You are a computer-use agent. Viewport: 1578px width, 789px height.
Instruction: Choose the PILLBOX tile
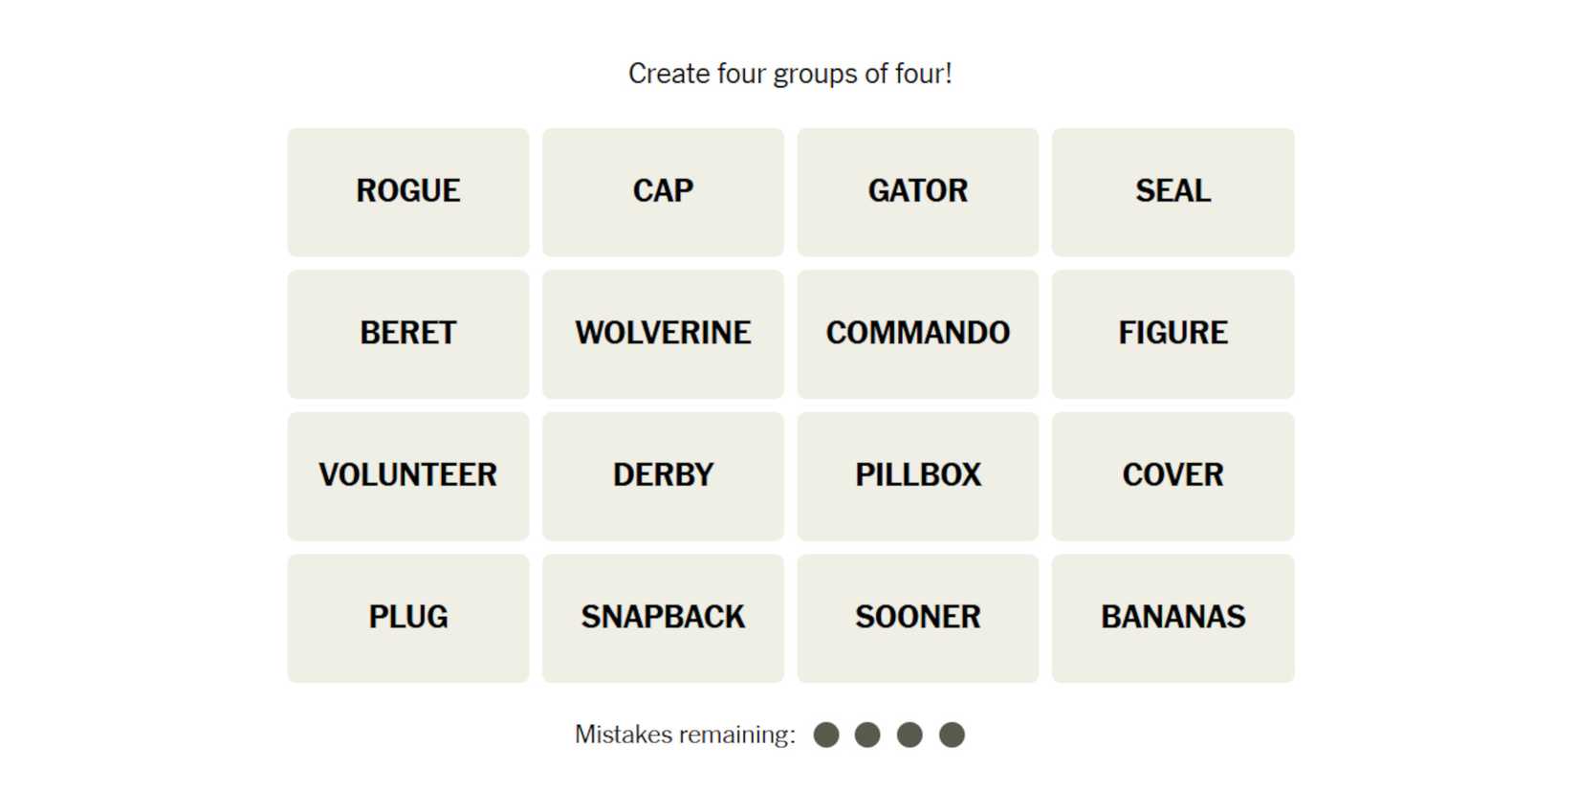click(x=918, y=476)
